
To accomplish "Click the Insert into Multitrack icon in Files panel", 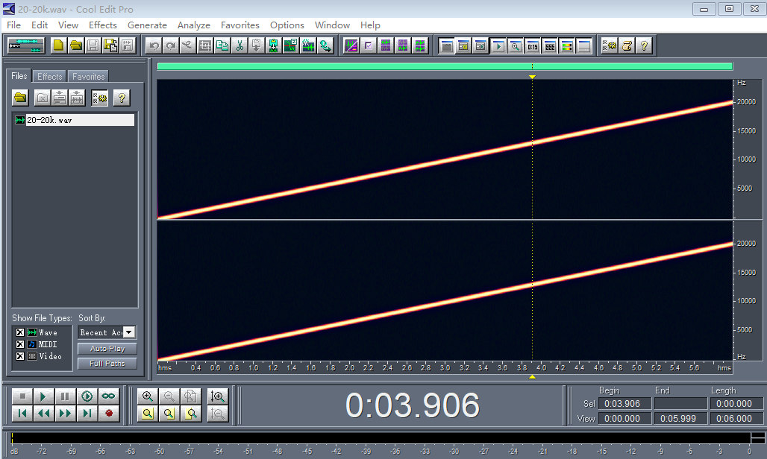I will pos(60,98).
